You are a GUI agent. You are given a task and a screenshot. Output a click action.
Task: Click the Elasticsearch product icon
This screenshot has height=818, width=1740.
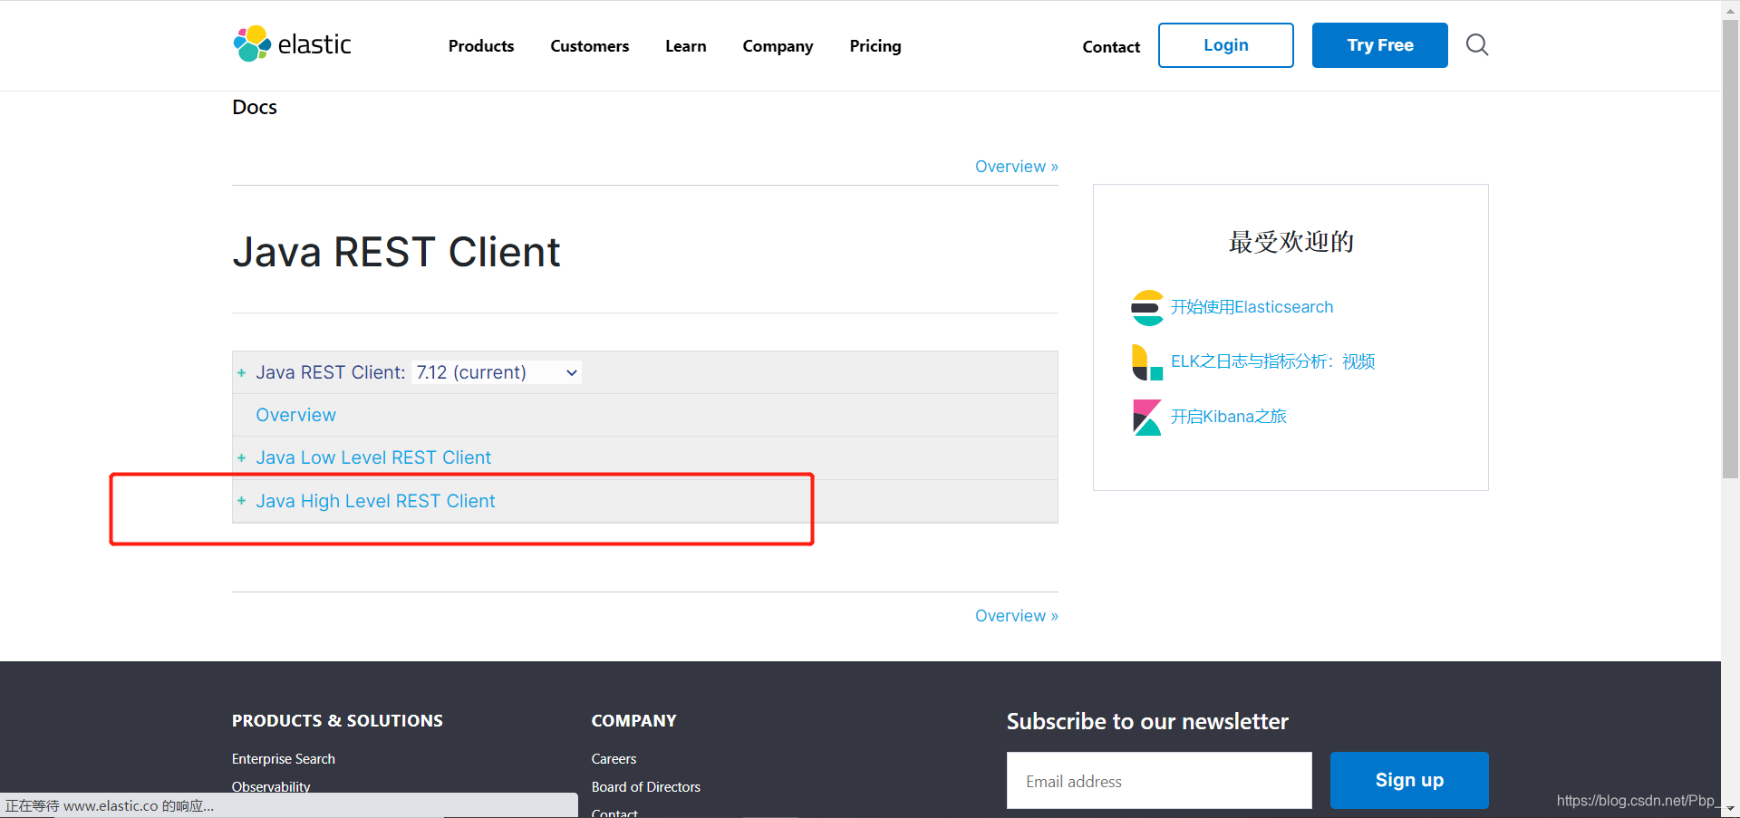pos(1147,307)
